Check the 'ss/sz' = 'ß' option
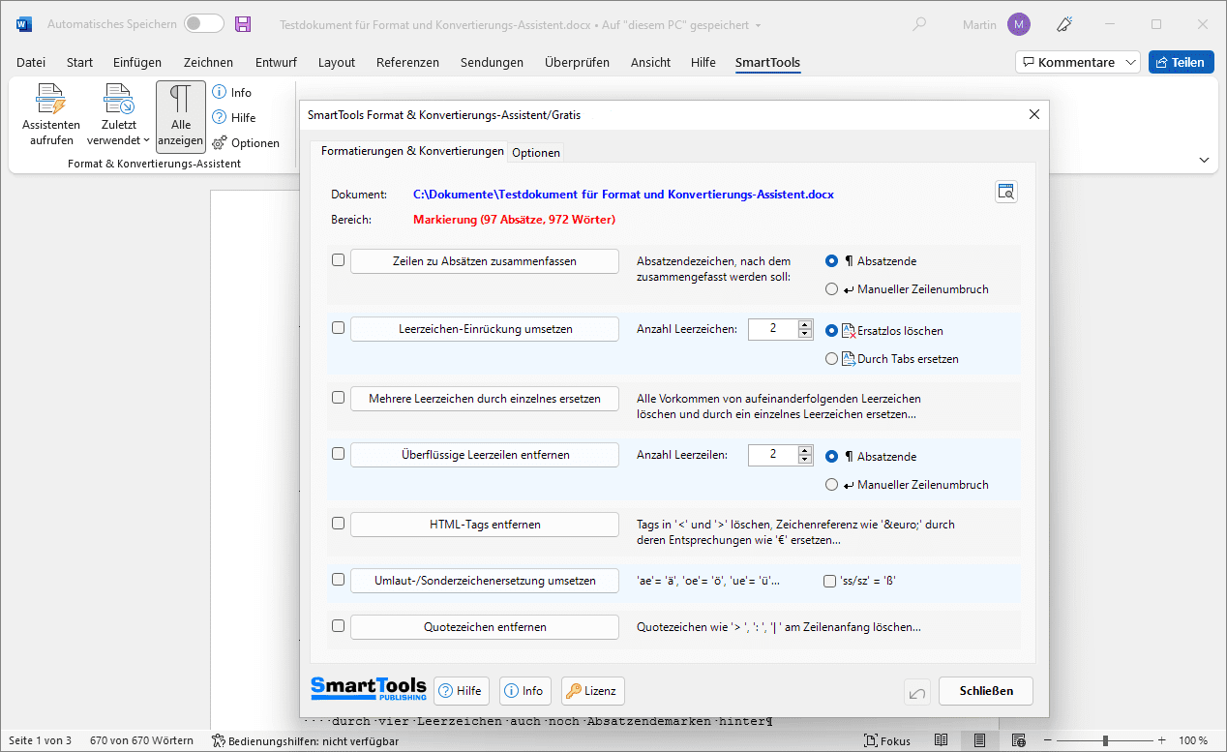This screenshot has height=752, width=1227. pyautogui.click(x=829, y=582)
